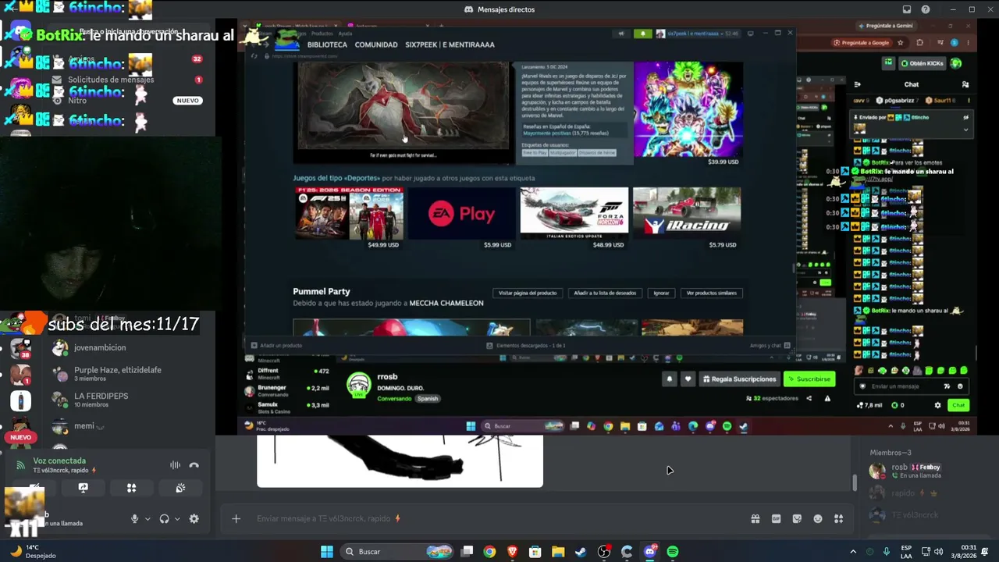Open Forza Horizon game thumbnail

coord(574,213)
